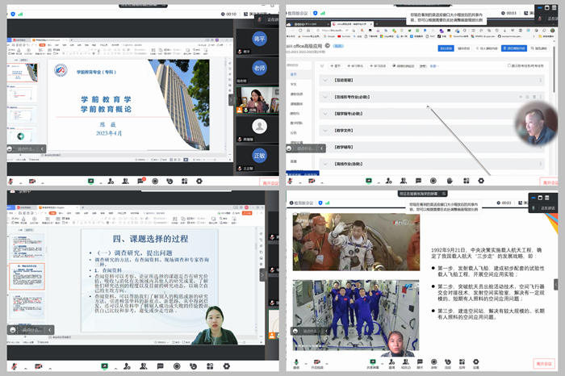
Task: Collapse participant panel arrow in top-left window
Action: point(231,100)
